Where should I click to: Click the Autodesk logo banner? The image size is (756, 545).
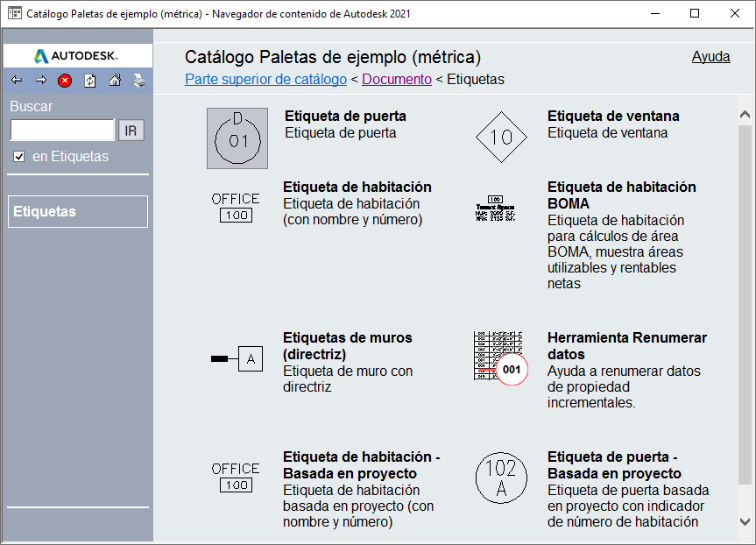(78, 56)
